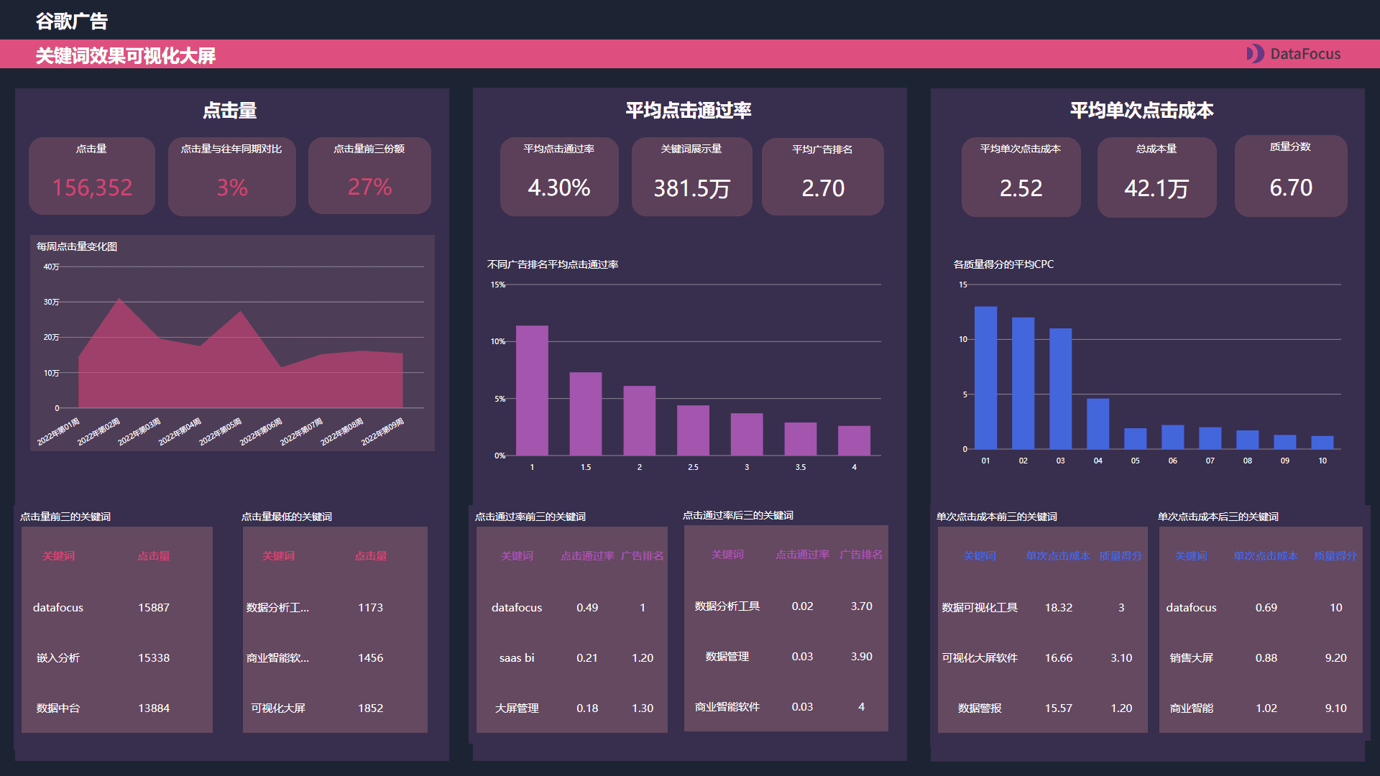Image resolution: width=1380 pixels, height=776 pixels.
Task: Click the blue bar for quality score 03
Action: [1060, 389]
